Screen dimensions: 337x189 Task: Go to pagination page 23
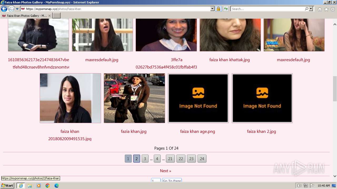191,159
